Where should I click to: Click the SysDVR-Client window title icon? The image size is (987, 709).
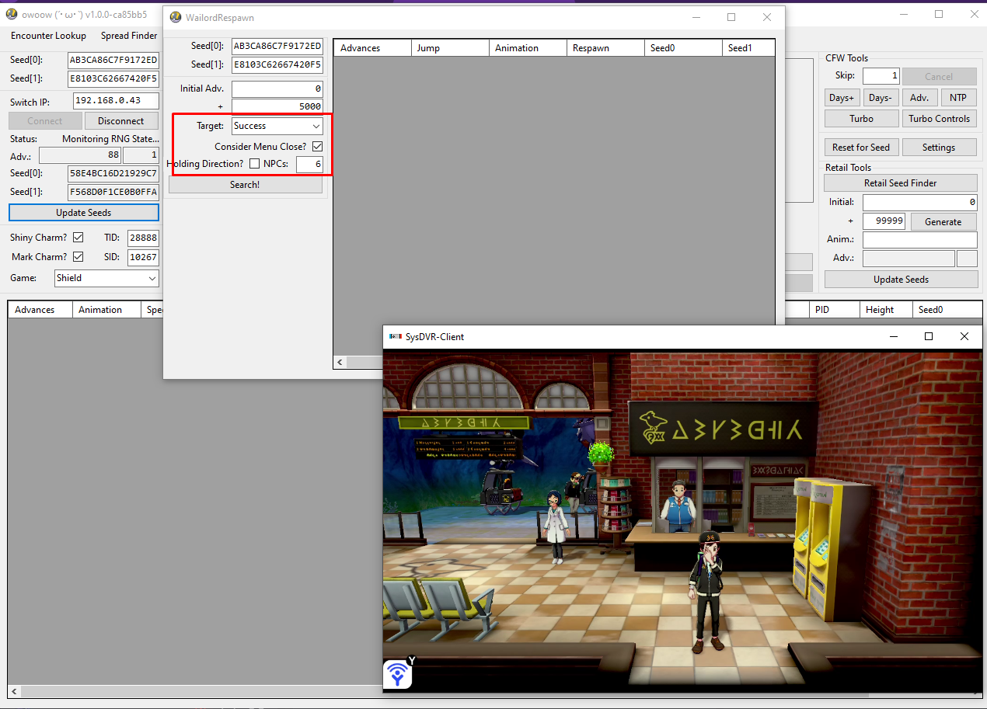(x=396, y=336)
